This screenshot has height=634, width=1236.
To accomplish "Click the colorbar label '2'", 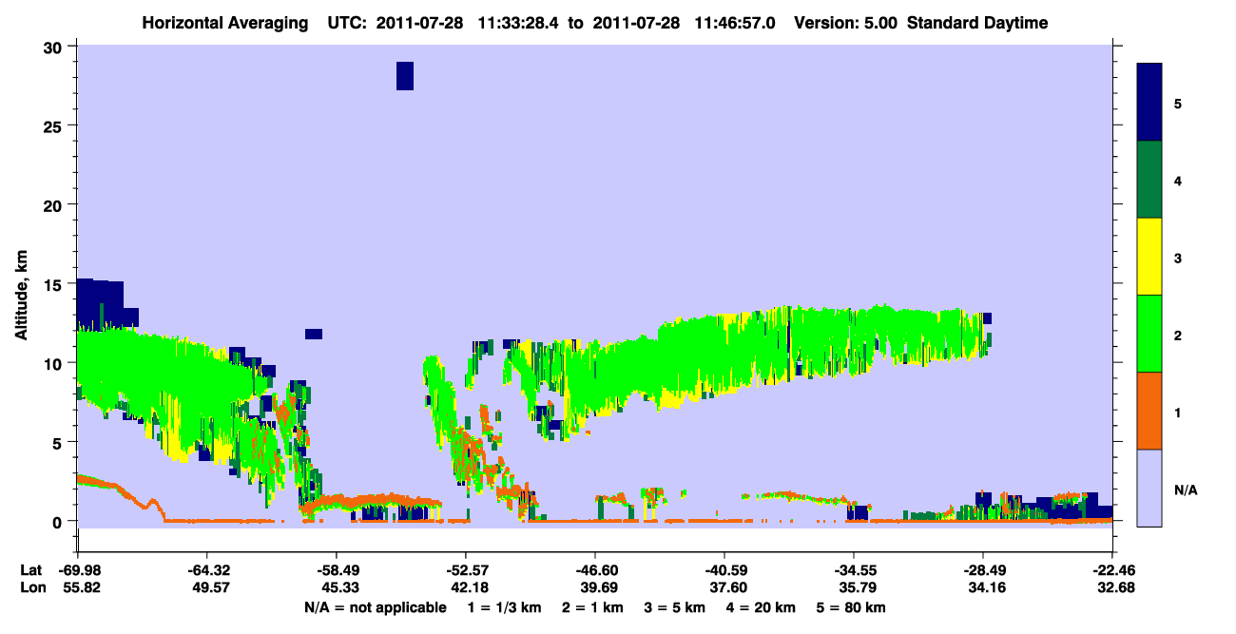I will click(x=1178, y=336).
